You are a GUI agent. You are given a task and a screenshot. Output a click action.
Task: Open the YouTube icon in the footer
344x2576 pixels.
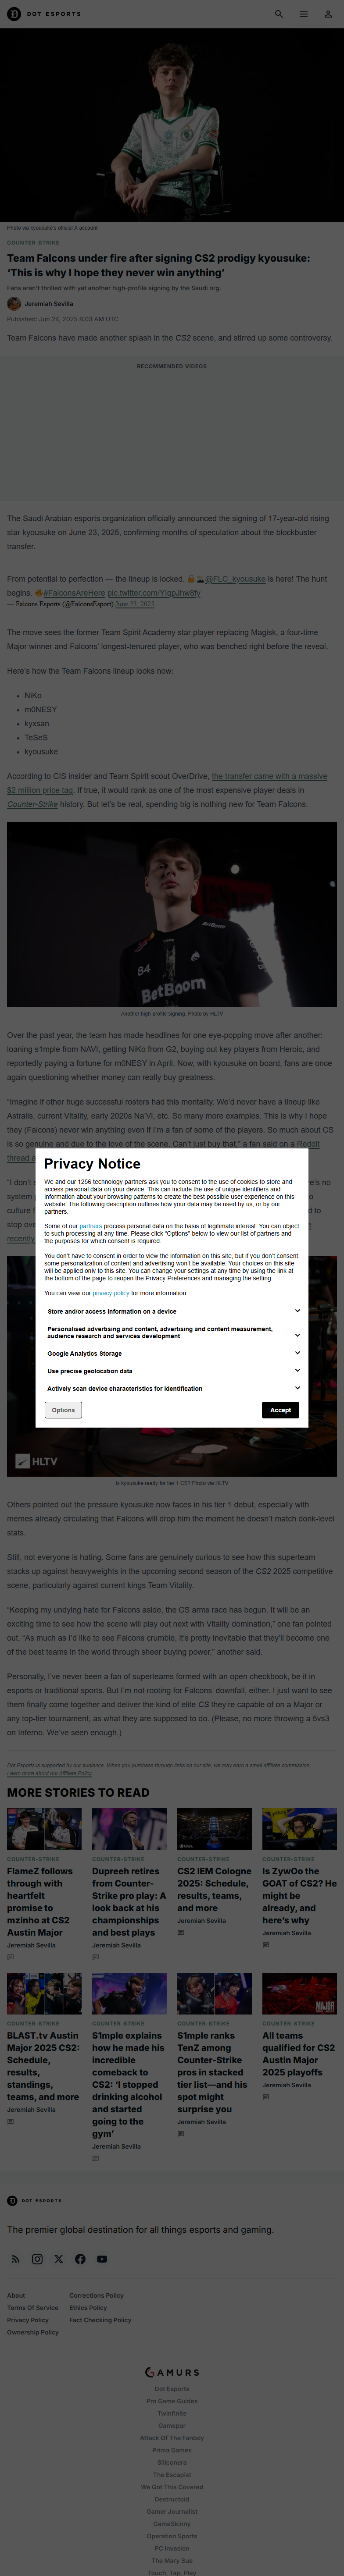point(102,2259)
